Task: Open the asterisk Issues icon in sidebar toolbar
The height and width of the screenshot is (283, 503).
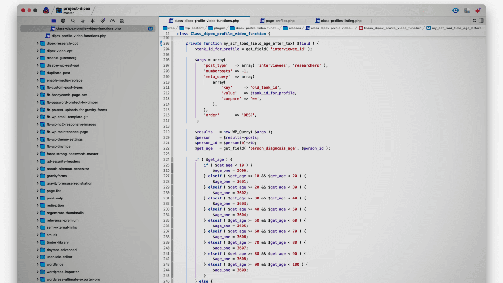Action: pyautogui.click(x=92, y=21)
